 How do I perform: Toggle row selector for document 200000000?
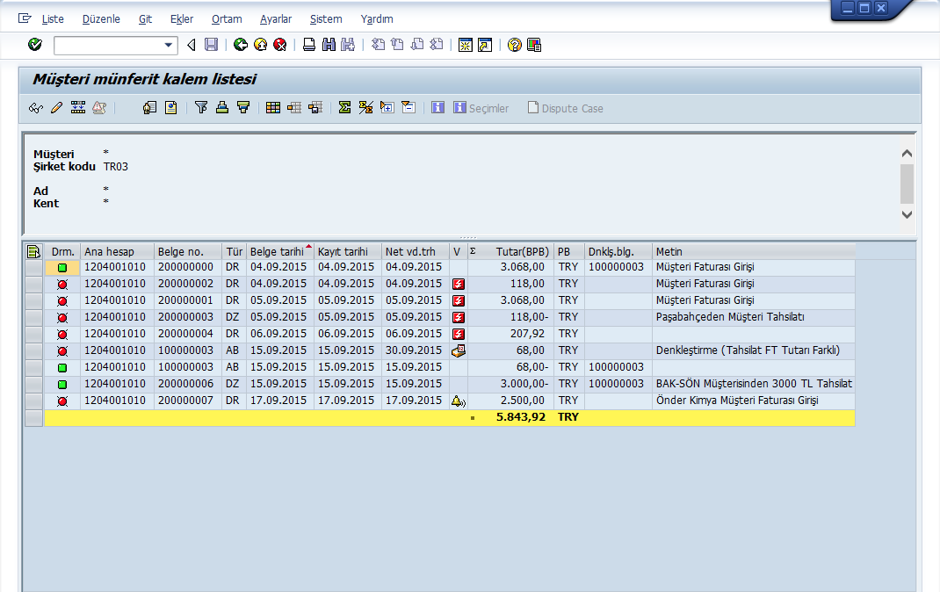point(34,267)
